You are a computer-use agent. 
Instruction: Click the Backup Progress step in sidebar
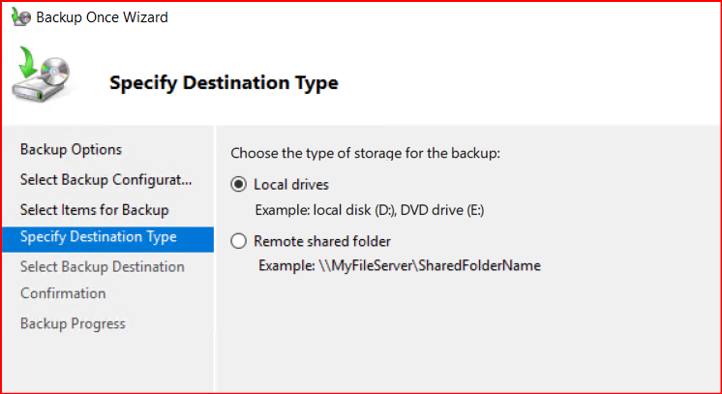(73, 323)
